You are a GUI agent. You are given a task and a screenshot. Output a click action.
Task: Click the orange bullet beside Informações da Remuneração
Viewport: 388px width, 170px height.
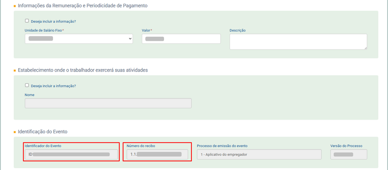(15, 6)
